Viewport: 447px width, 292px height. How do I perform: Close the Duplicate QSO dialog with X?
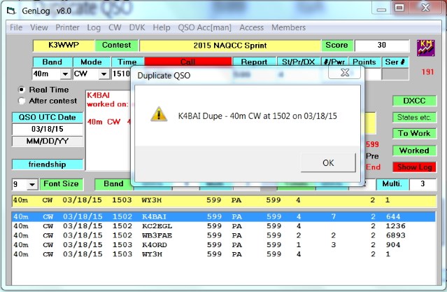point(344,72)
